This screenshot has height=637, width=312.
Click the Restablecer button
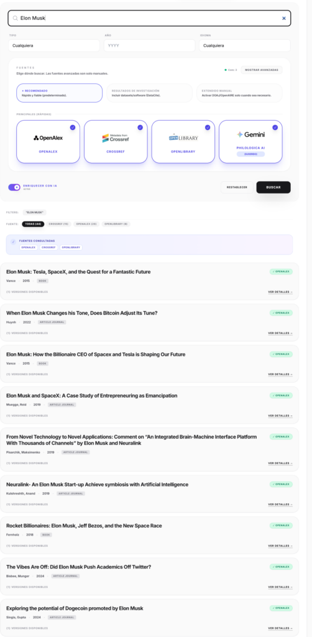click(237, 187)
